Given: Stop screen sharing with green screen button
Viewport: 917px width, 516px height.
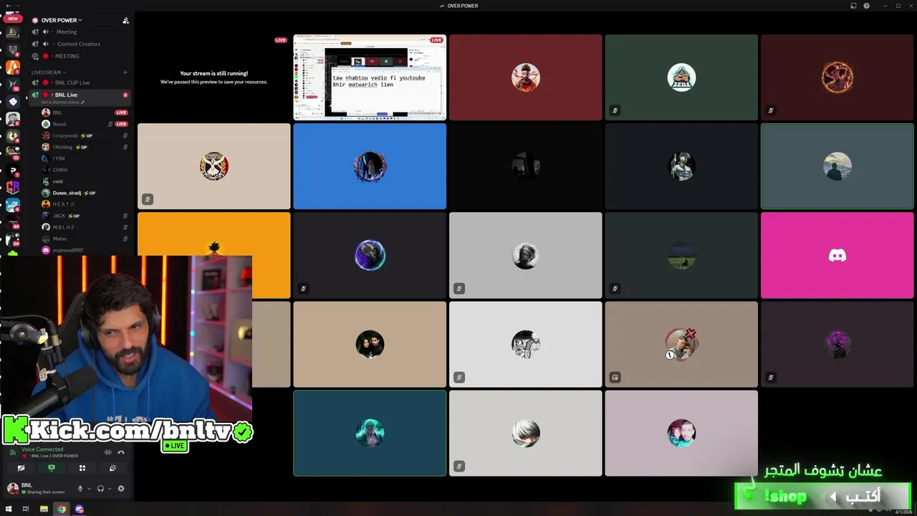Looking at the screenshot, I should 52,468.
